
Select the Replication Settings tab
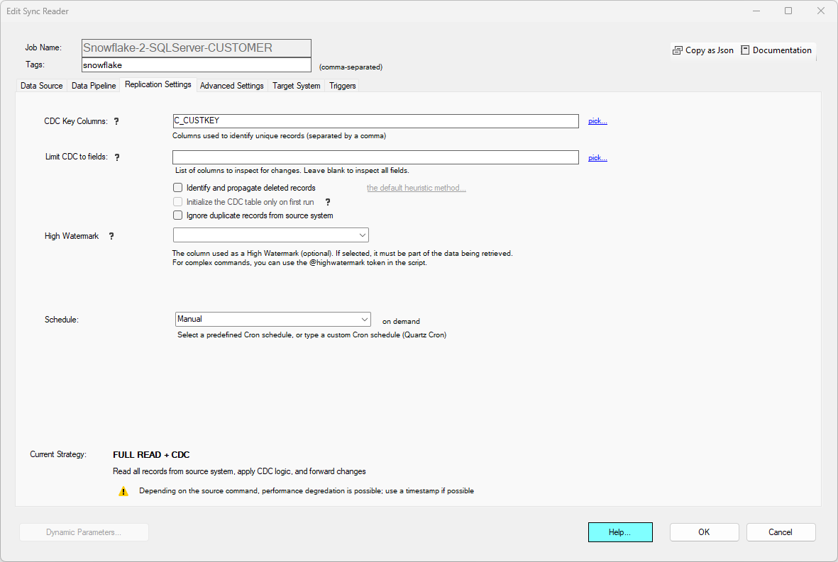158,84
